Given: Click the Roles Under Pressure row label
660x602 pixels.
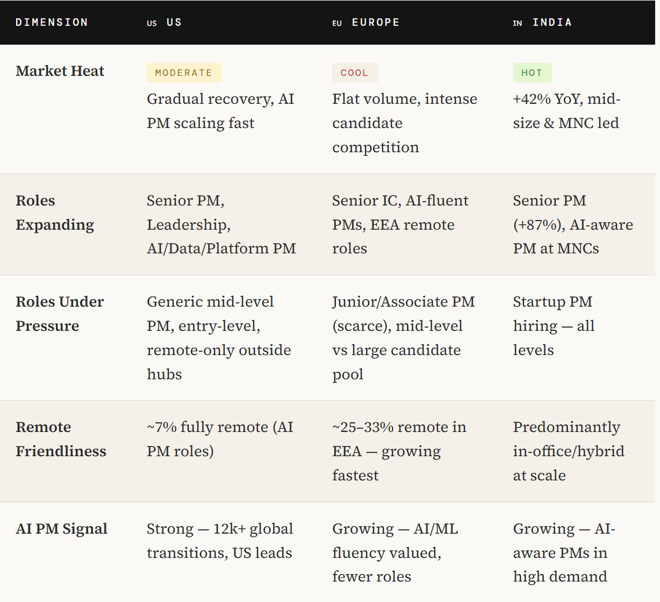Looking at the screenshot, I should point(60,314).
